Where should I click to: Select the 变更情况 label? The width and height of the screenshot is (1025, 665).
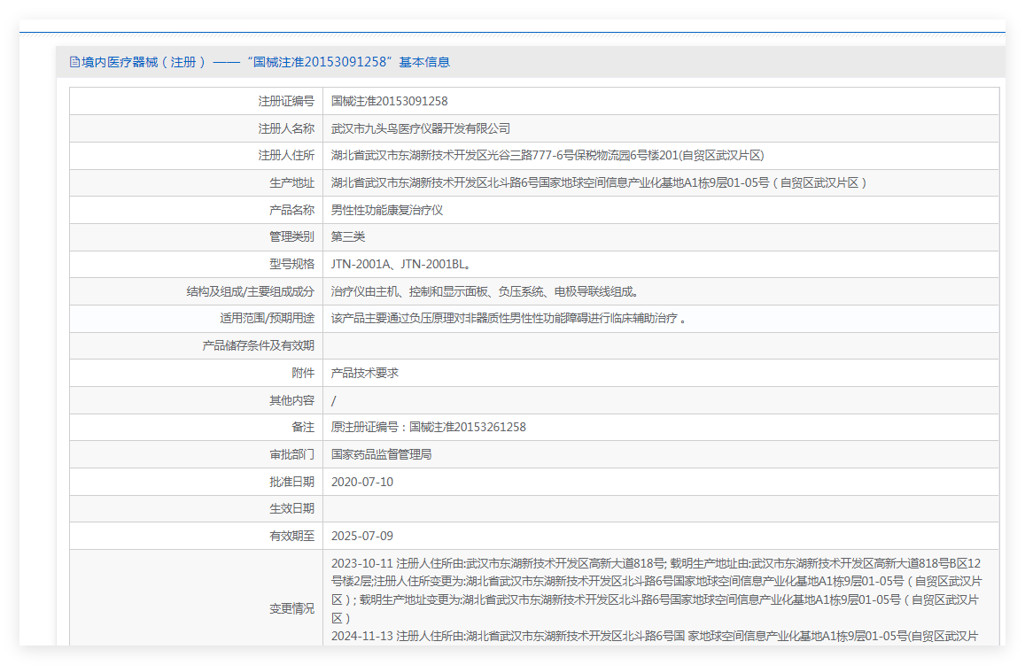point(291,609)
